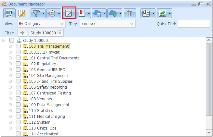Check the 102 Regulatory checkbox
The image size is (213, 137).
(18, 64)
